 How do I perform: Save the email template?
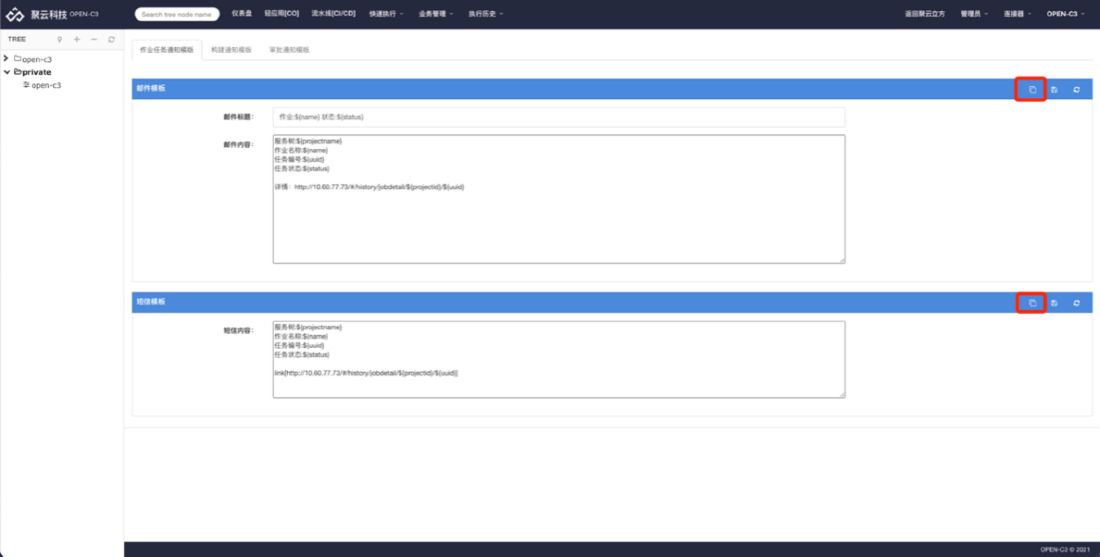(x=1054, y=89)
